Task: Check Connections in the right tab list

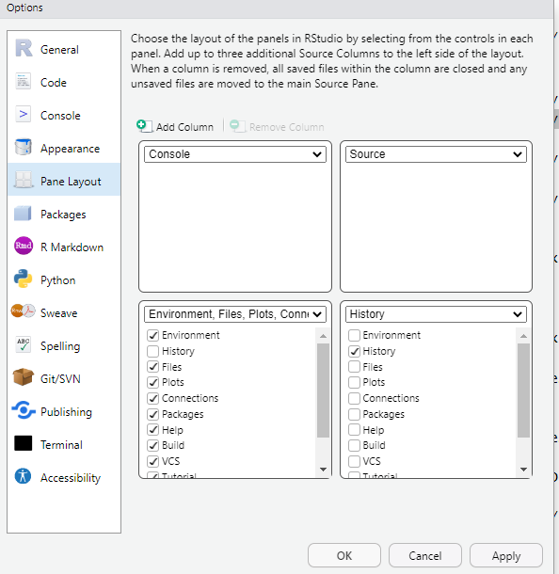Action: click(354, 398)
